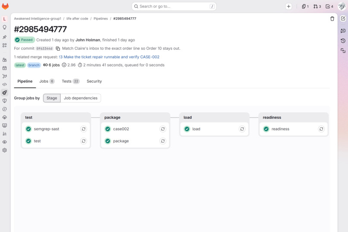Open Build section rocket icon
This screenshot has height=232, width=348.
[x=4, y=92]
